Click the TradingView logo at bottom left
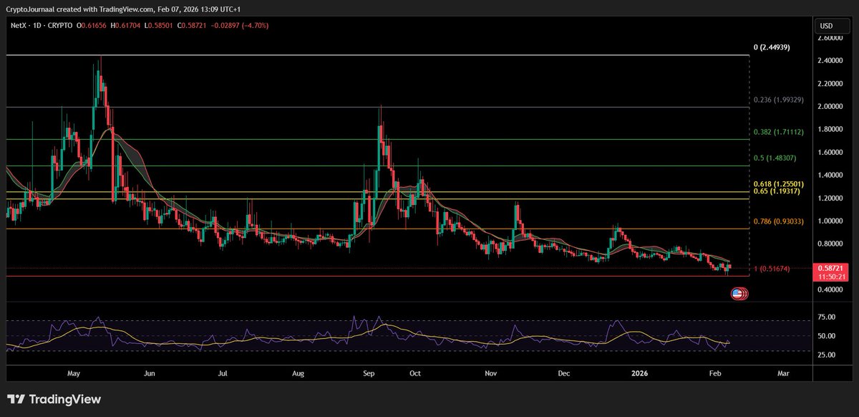Screen dimensions: 859x417 [54, 399]
